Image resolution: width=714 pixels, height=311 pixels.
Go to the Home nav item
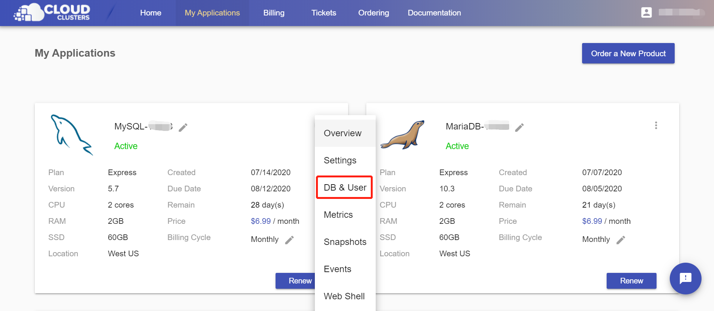pos(151,13)
